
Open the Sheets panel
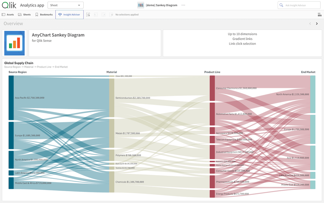pyautogui.click(x=24, y=15)
